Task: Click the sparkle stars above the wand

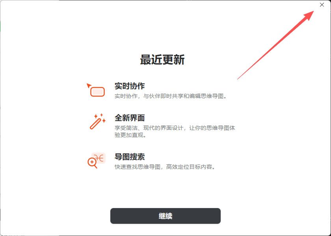Action: click(x=100, y=118)
